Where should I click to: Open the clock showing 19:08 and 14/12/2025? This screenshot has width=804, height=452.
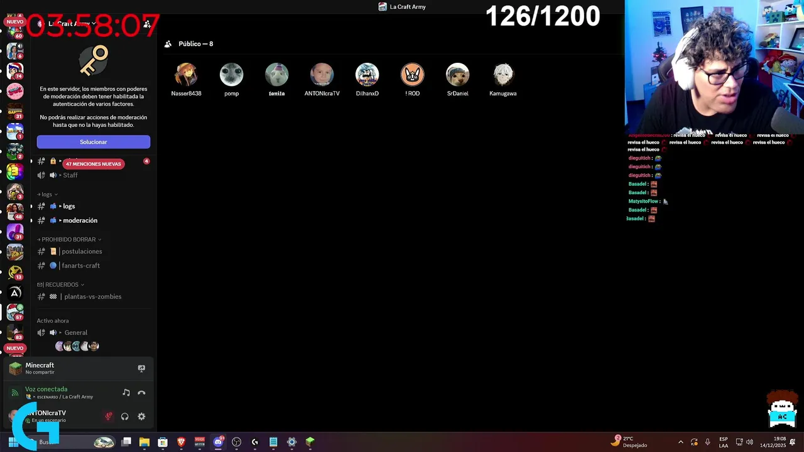(773, 442)
